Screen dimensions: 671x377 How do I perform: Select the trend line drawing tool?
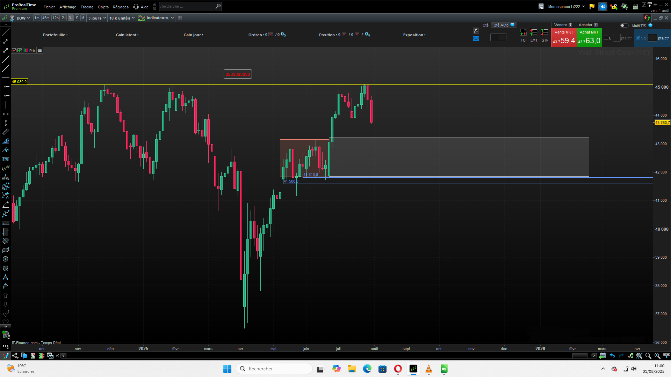tap(6, 32)
